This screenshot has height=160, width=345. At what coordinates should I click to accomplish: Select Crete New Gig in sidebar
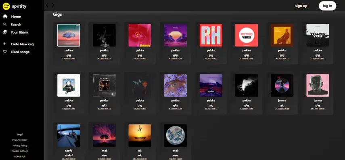pos(22,44)
